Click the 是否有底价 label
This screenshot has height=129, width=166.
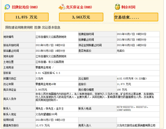click(x=85, y=51)
